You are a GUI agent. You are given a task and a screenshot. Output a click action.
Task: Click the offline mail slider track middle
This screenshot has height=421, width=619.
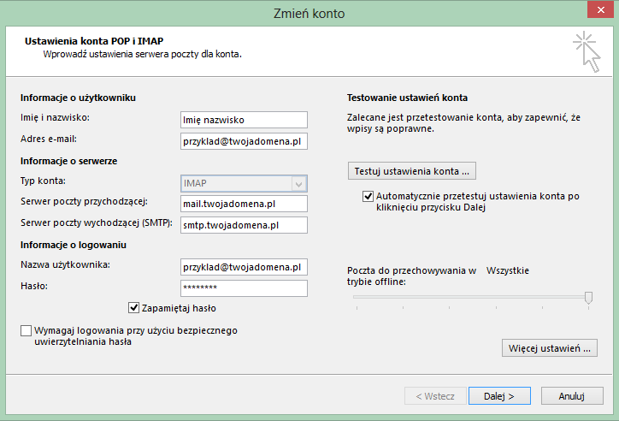click(473, 297)
